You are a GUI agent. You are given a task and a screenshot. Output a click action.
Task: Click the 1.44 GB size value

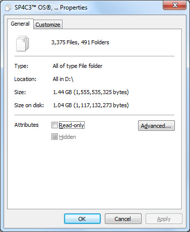[x=91, y=92]
